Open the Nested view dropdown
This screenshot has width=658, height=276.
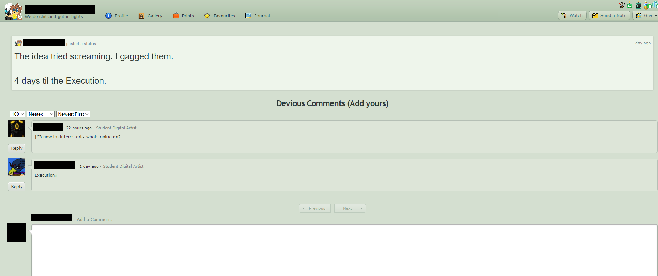[x=41, y=114]
